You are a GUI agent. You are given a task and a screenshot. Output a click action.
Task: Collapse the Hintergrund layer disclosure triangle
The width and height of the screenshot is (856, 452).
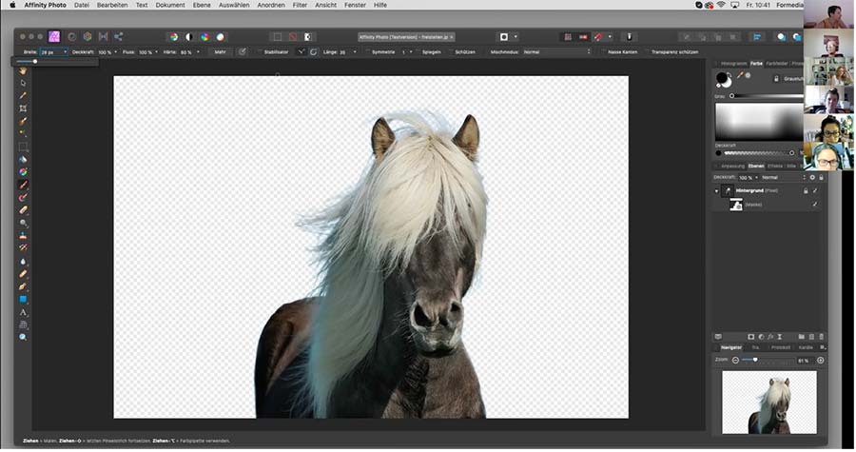point(717,190)
